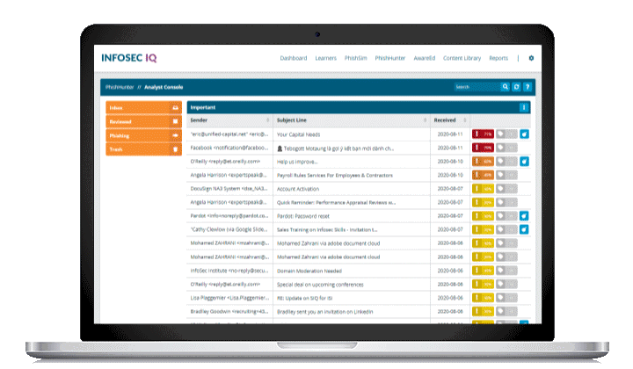Open help via the question mark icon
This screenshot has width=633, height=369.
tap(527, 87)
